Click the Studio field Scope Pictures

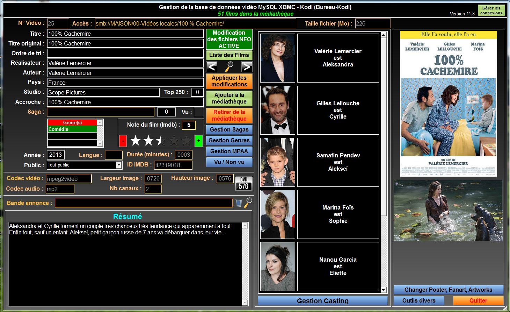pyautogui.click(x=103, y=92)
